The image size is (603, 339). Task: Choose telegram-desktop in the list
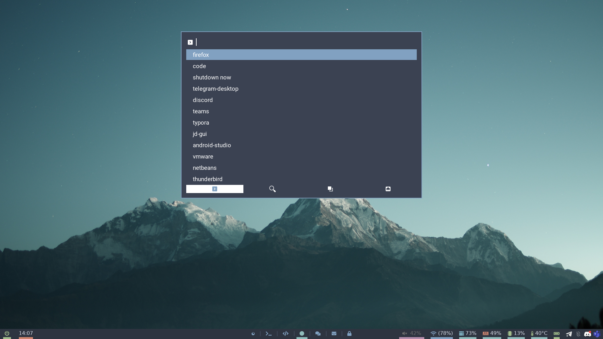[x=215, y=89]
